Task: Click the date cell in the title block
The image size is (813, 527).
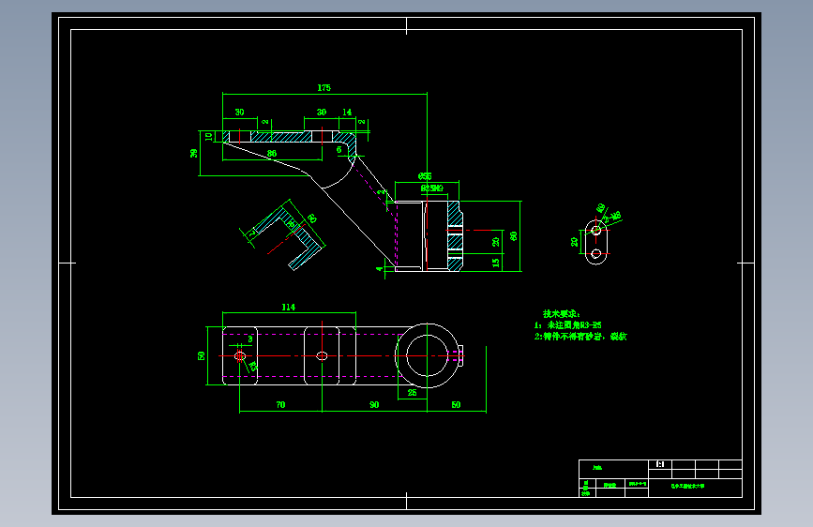Action: [x=638, y=484]
